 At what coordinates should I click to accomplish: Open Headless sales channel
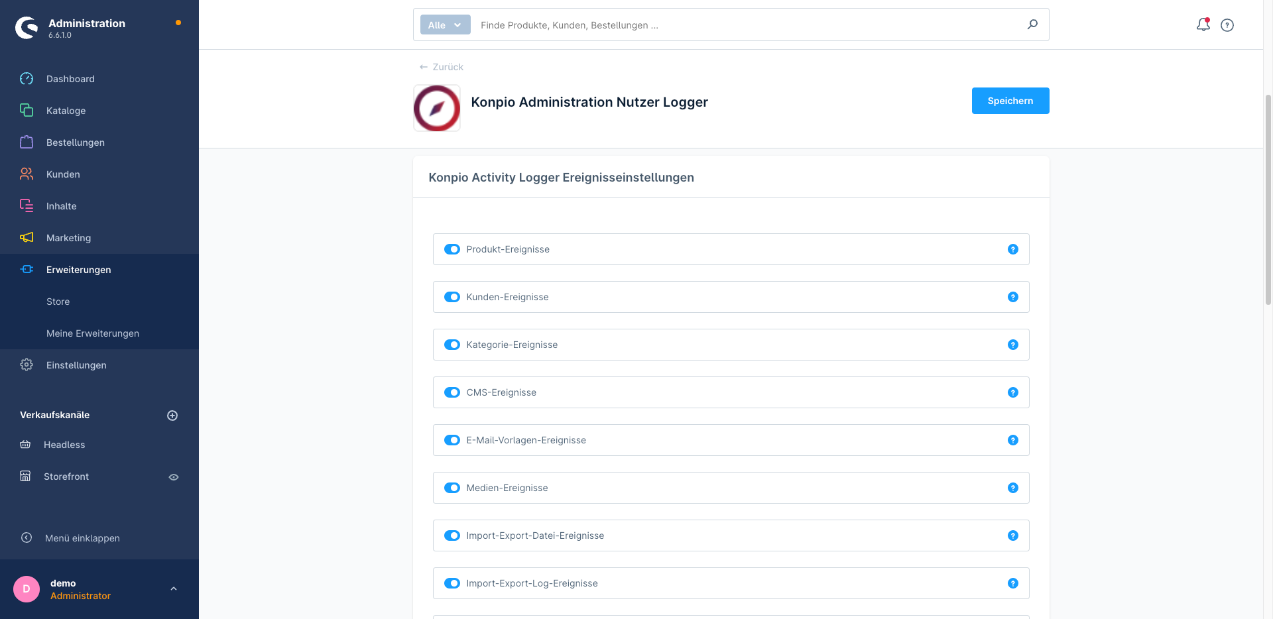[x=64, y=445]
